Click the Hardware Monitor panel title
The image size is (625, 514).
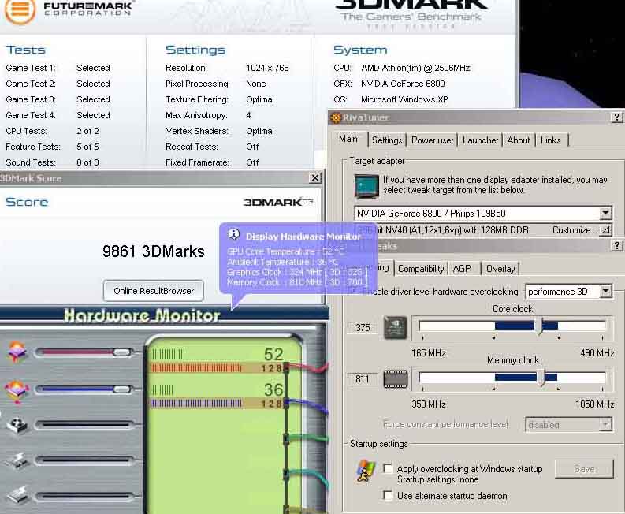click(142, 315)
